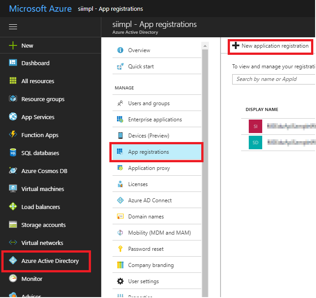Select the Azure Active Directory icon
The height and width of the screenshot is (298, 316).
13,260
